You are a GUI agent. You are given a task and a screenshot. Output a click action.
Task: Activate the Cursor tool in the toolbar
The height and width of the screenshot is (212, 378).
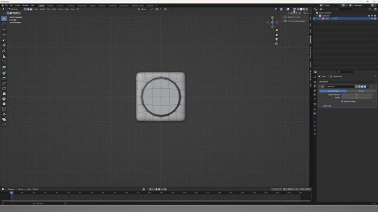tap(4, 24)
